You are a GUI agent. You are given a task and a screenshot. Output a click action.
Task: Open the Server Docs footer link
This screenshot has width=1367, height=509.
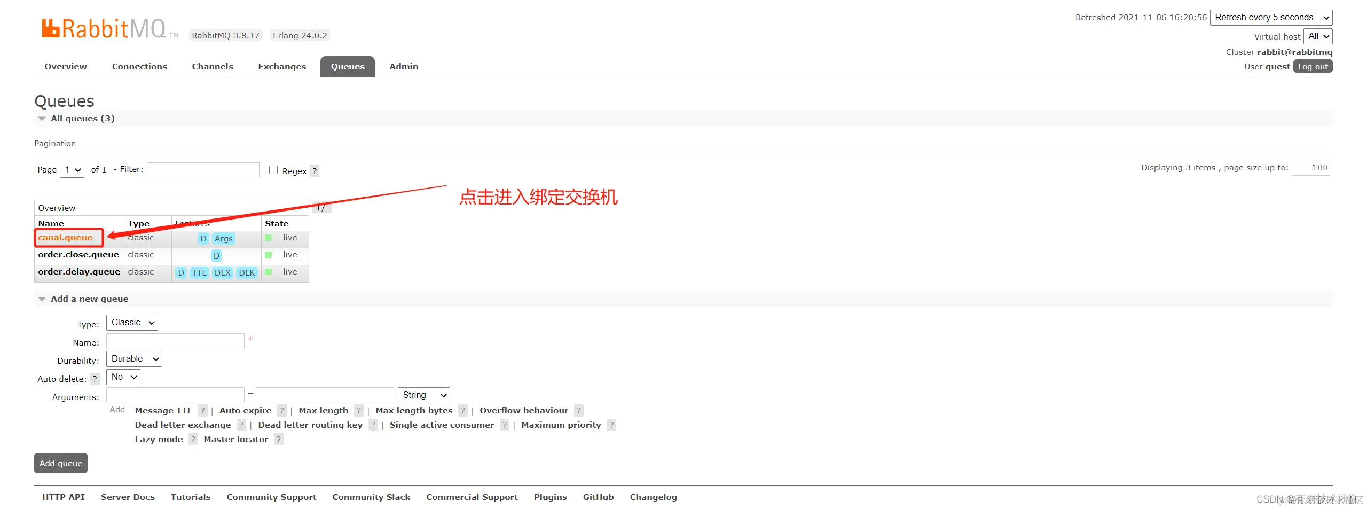(x=128, y=497)
